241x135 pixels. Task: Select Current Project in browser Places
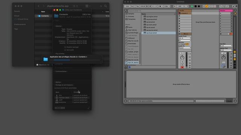[133, 33]
